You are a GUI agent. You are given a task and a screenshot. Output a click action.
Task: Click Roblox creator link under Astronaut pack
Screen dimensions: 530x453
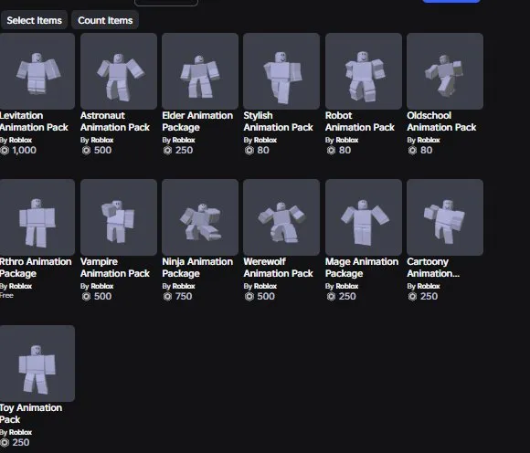[x=102, y=140]
